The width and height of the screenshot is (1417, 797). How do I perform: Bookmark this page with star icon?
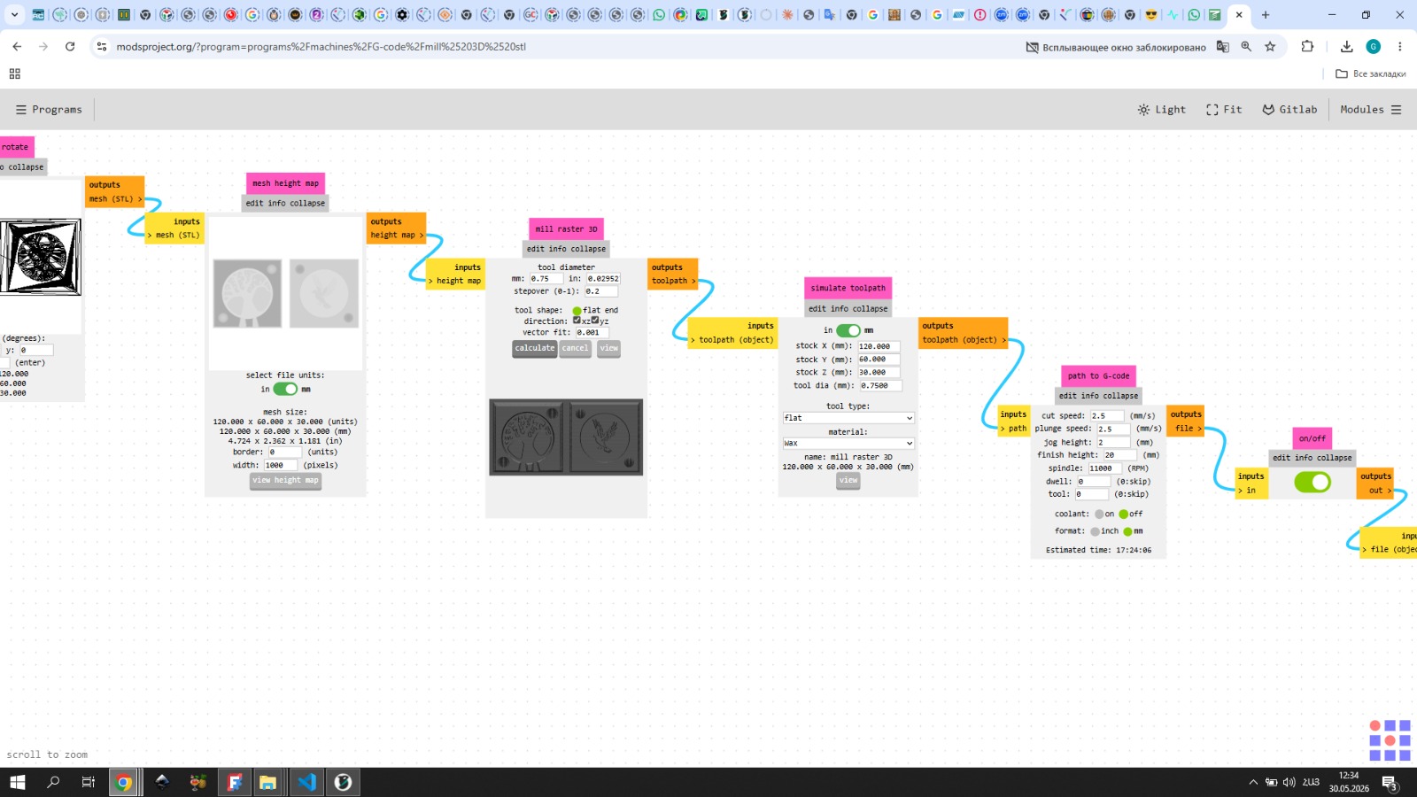pos(1270,46)
